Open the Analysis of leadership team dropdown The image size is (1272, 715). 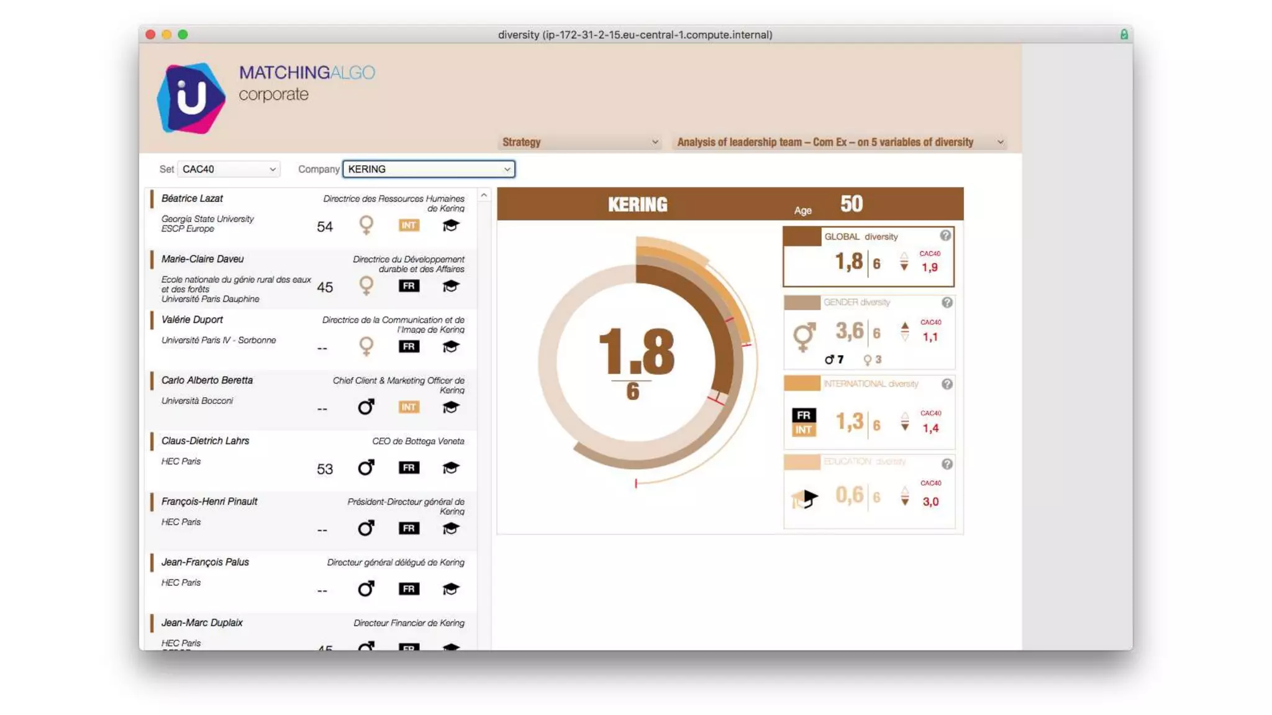839,142
